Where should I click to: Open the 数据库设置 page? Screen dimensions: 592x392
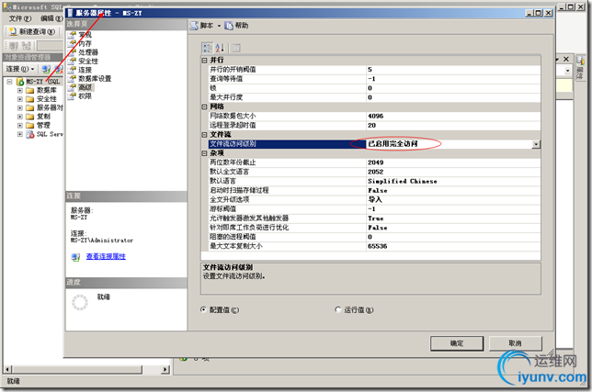tap(95, 78)
